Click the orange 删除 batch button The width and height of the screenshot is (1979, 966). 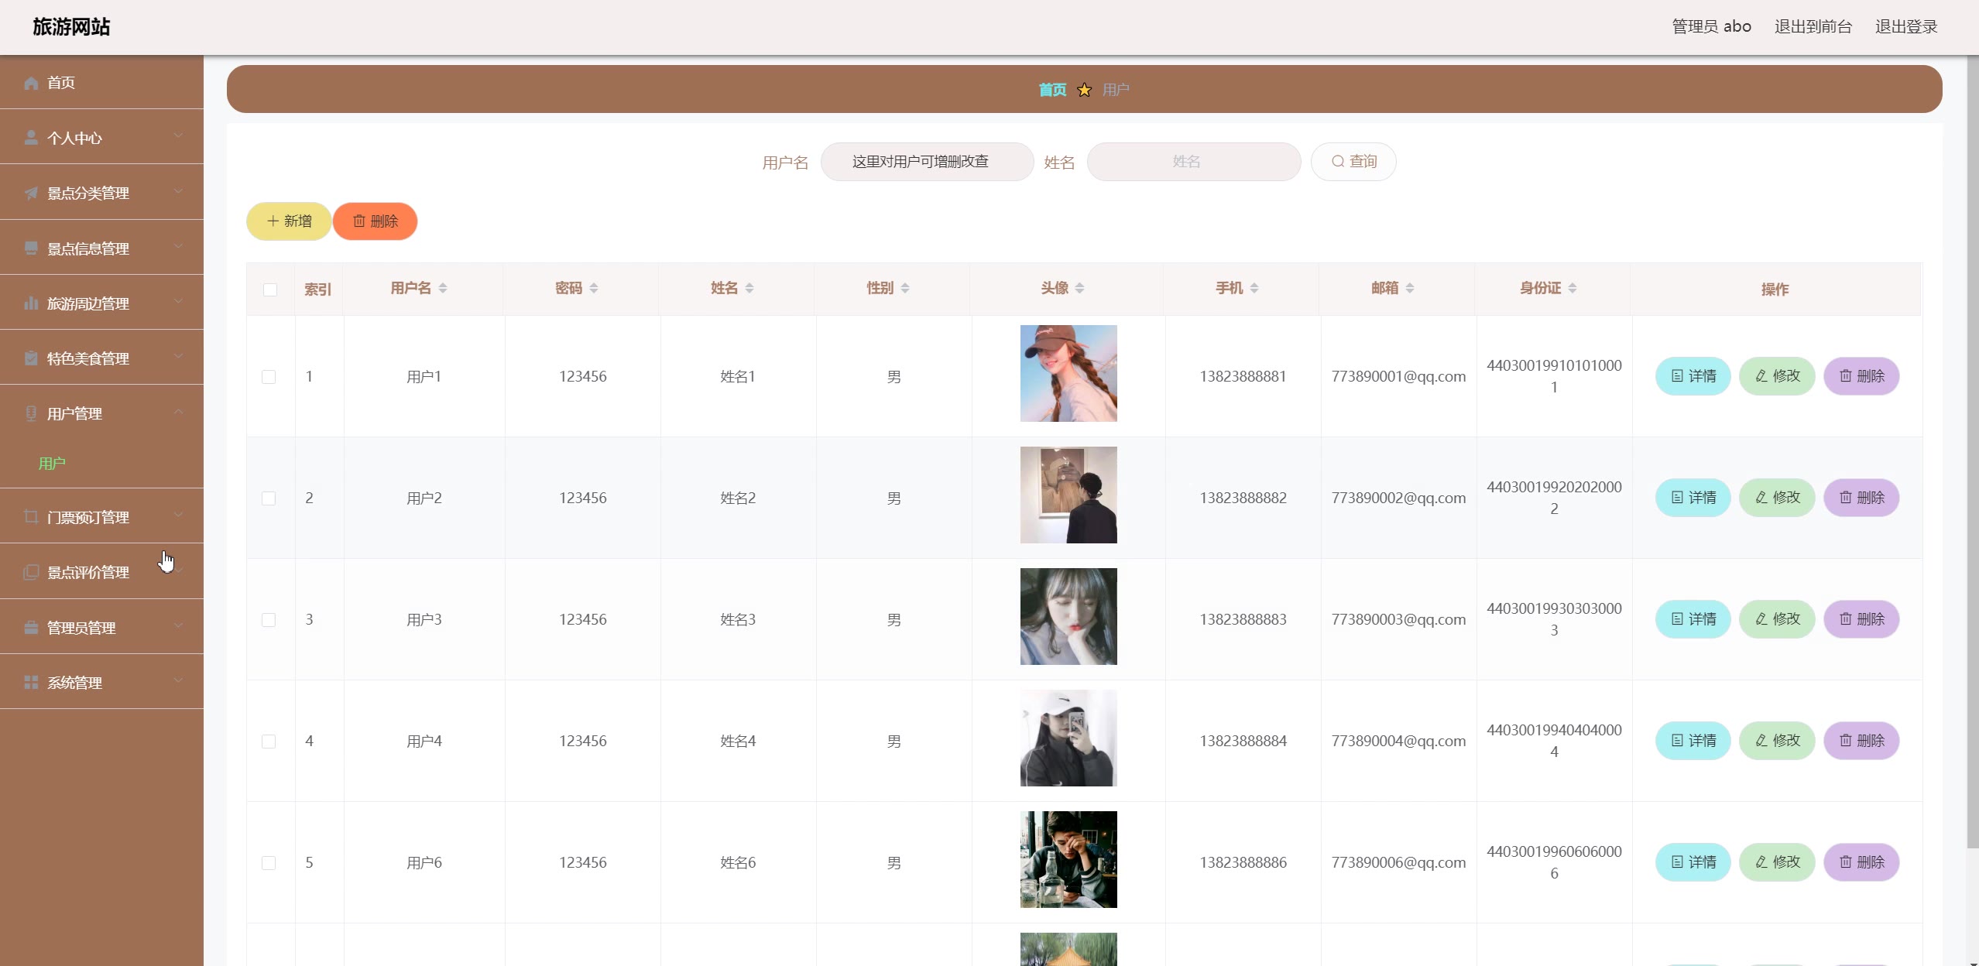(x=376, y=221)
